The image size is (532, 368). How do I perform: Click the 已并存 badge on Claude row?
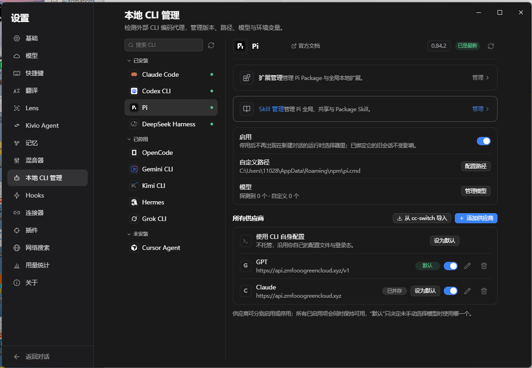[x=395, y=291]
